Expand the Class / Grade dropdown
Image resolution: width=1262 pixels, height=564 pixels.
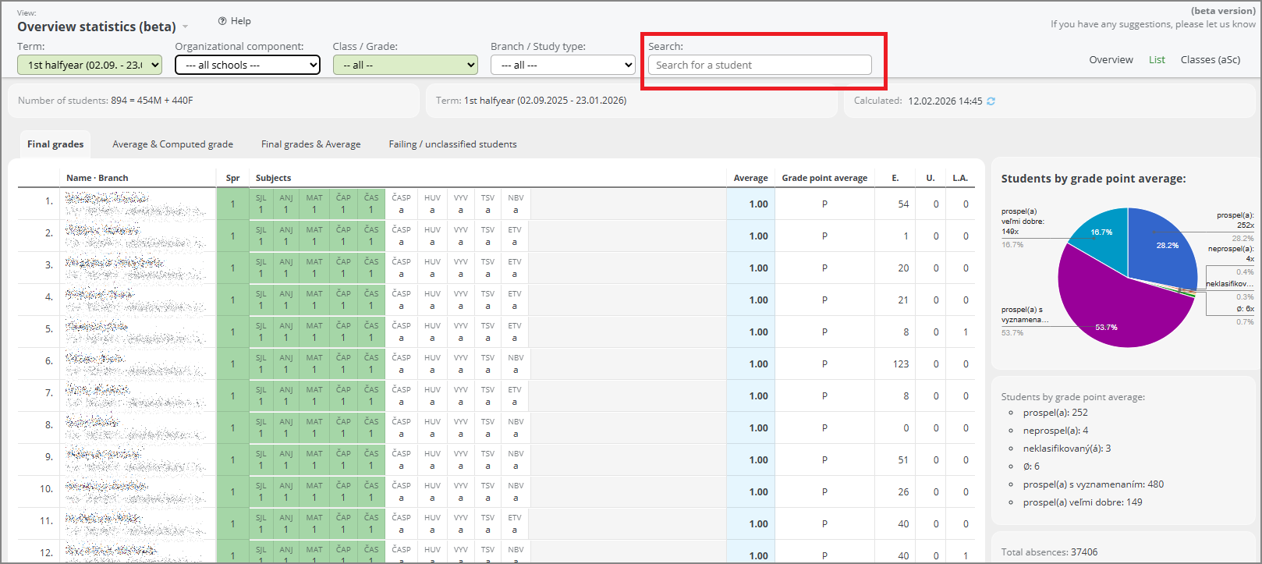(x=405, y=66)
